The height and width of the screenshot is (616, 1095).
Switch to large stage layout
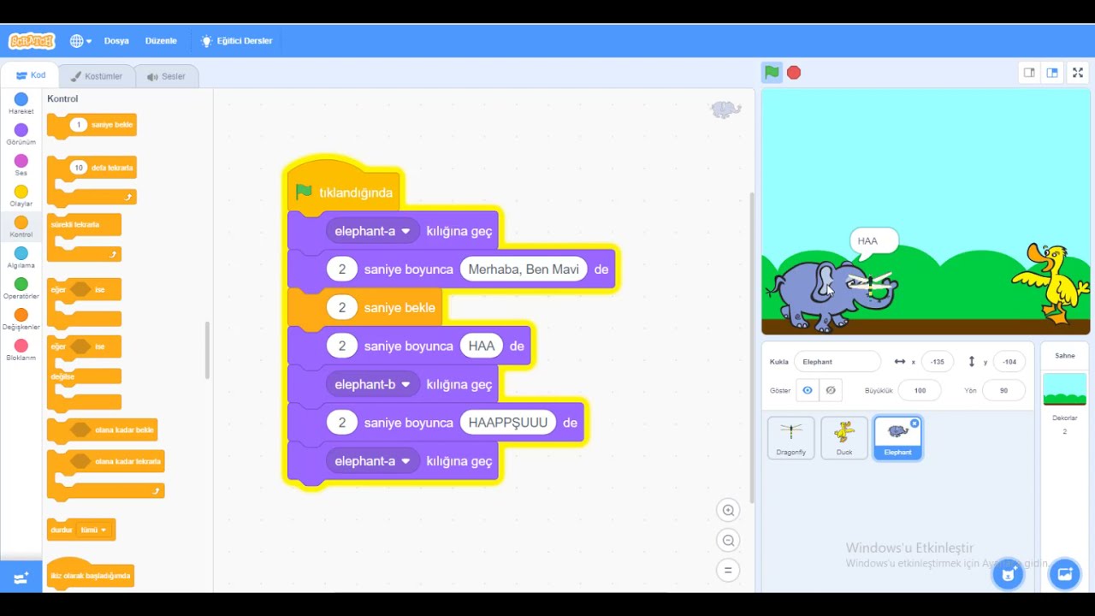1052,73
